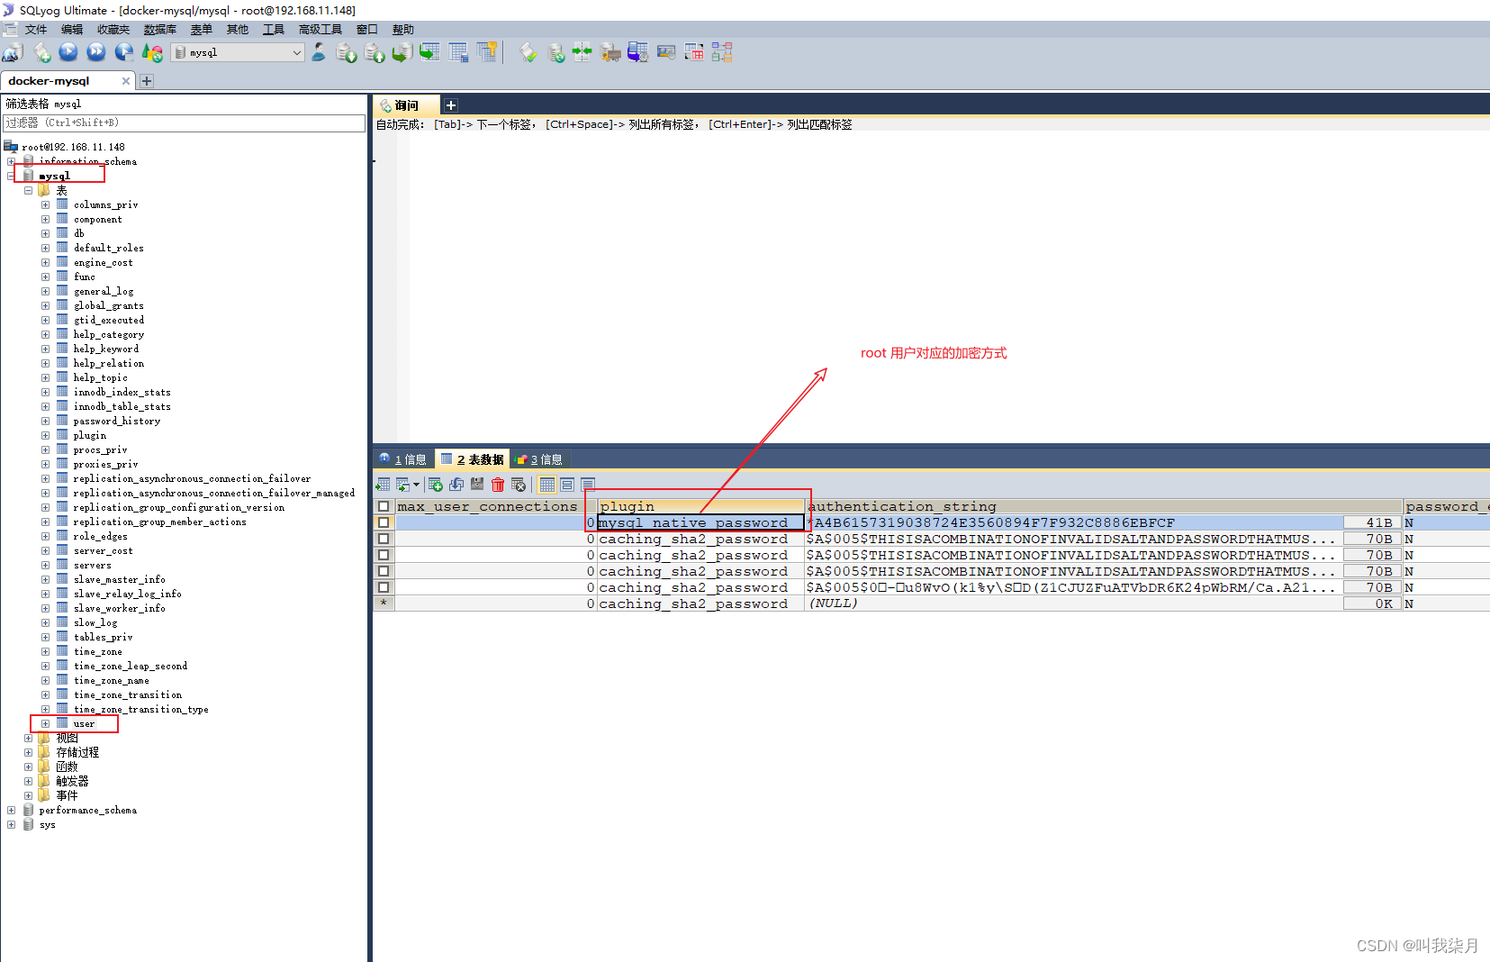Screen dimensions: 1490x962
Task: Click the export table data icon
Action: pyautogui.click(x=383, y=485)
